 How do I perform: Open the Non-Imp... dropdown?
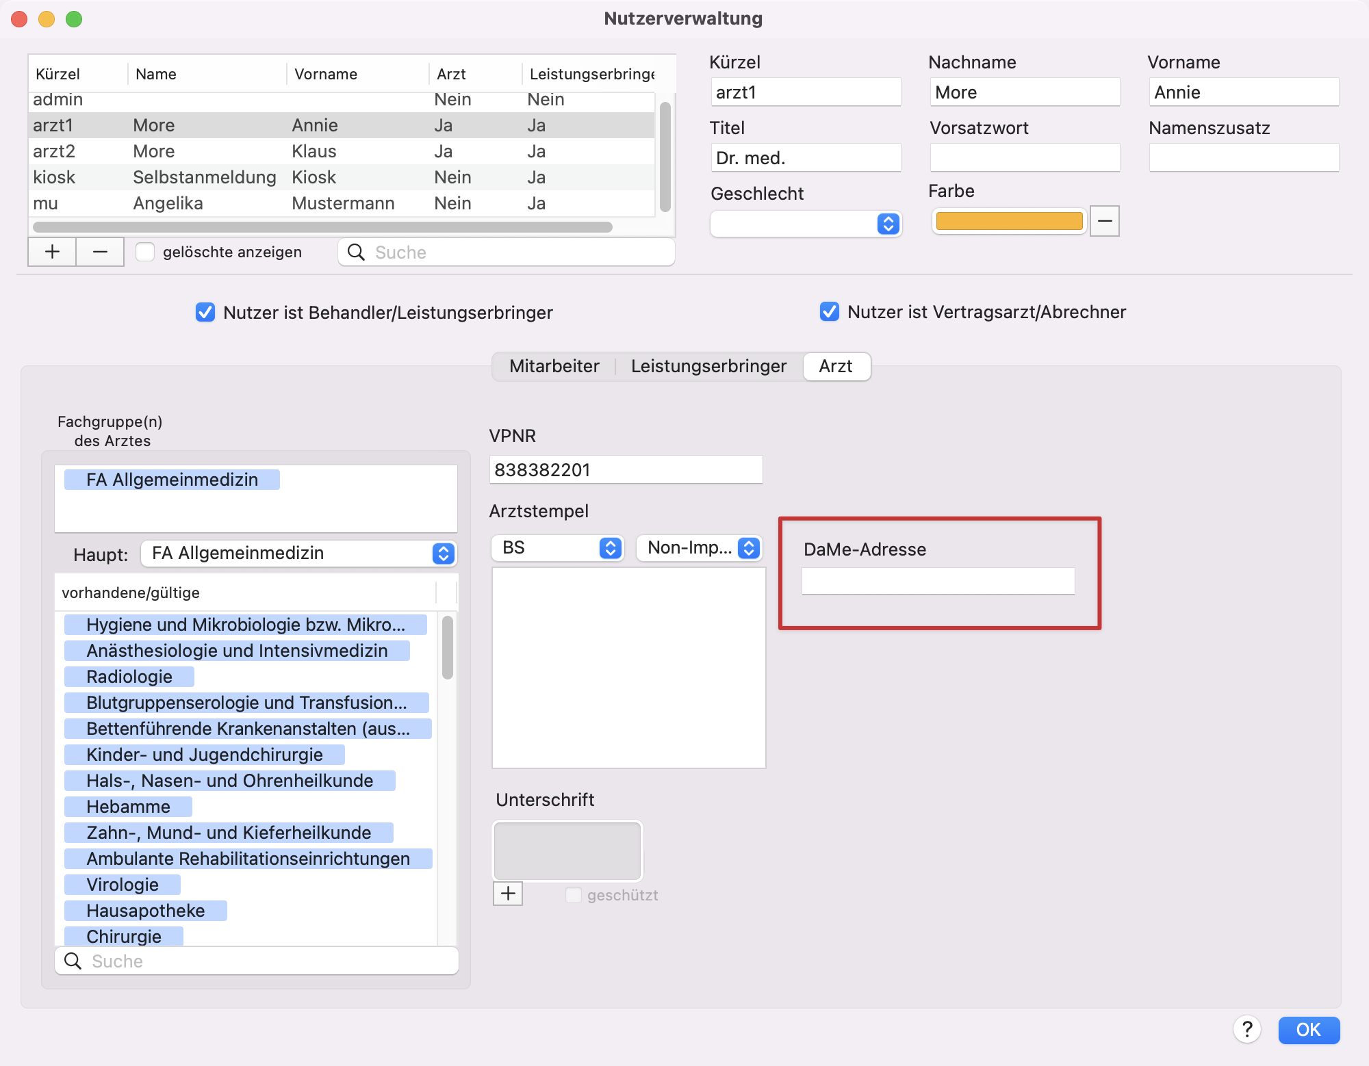699,548
